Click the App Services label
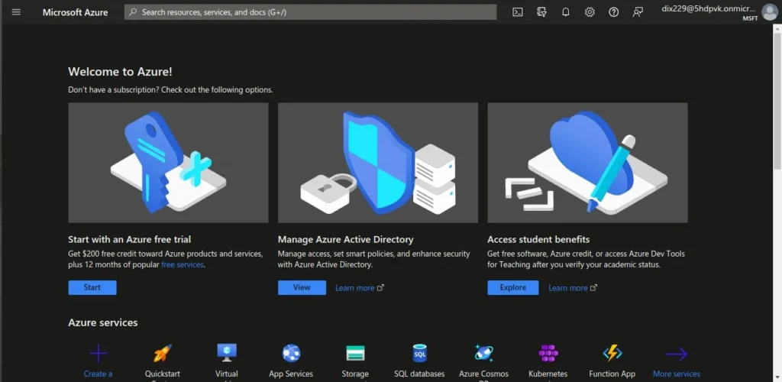782x382 pixels. click(291, 374)
